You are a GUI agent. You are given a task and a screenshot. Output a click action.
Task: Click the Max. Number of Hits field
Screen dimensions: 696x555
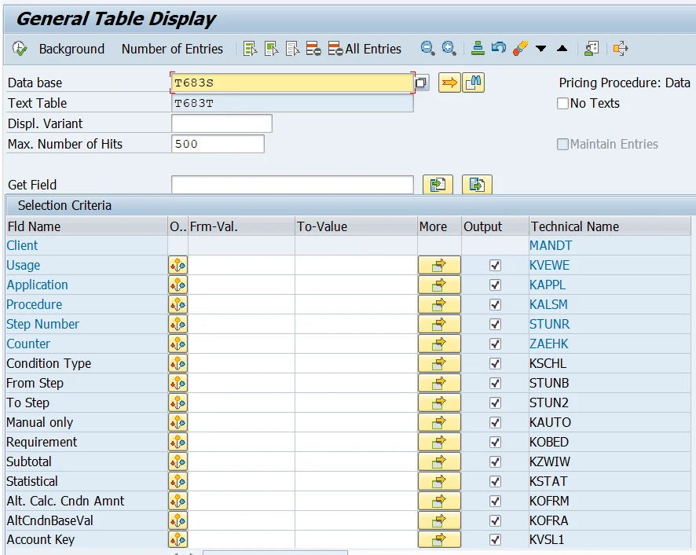click(x=218, y=144)
